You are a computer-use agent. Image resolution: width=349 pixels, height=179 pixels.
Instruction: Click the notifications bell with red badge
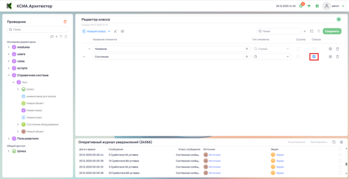pos(301,6)
